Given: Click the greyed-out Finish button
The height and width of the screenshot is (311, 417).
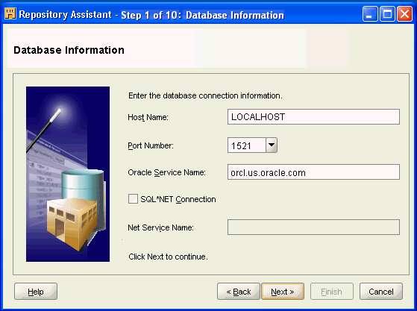Looking at the screenshot, I should tap(332, 292).
